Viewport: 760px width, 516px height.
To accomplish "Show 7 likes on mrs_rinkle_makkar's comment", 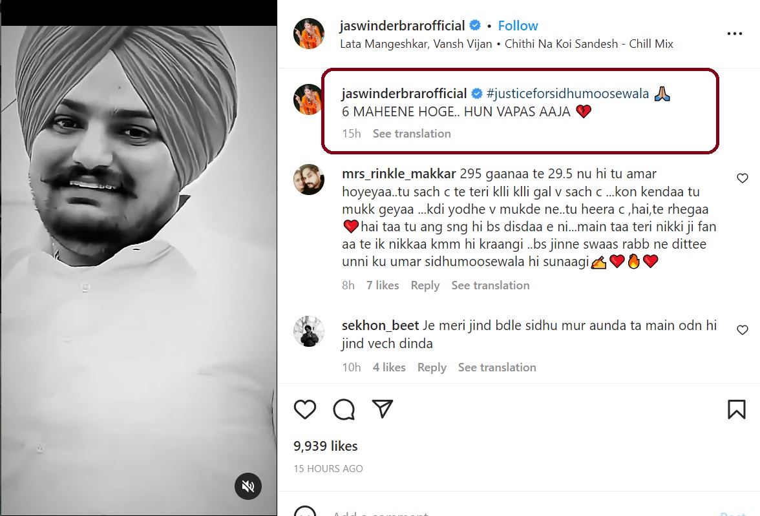I will 383,285.
